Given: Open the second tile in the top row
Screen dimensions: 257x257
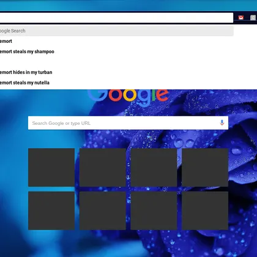Looking at the screenshot, I should [103, 168].
